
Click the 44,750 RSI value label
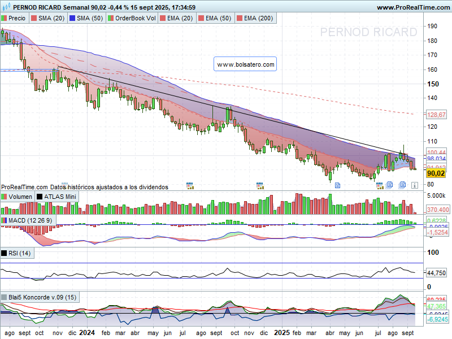point(436,273)
